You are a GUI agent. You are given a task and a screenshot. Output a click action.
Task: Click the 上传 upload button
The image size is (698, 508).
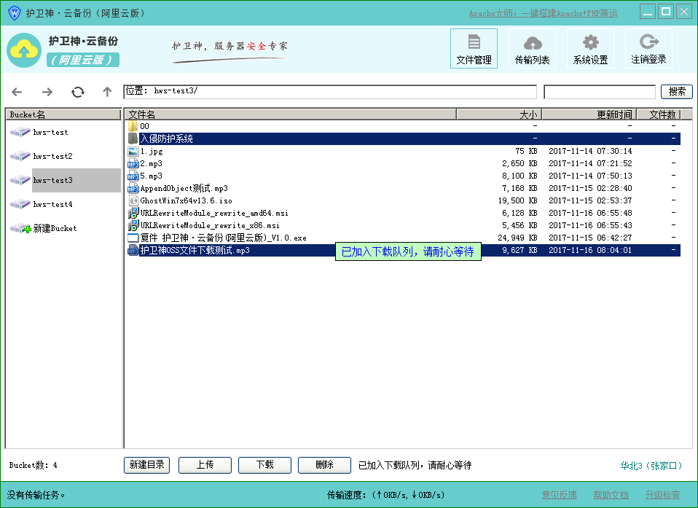pos(205,465)
